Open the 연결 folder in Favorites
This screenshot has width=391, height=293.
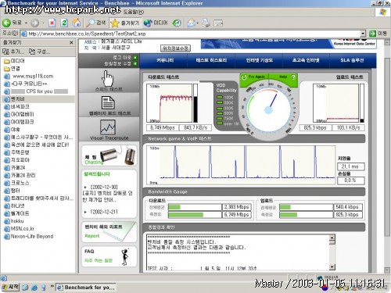12,69
